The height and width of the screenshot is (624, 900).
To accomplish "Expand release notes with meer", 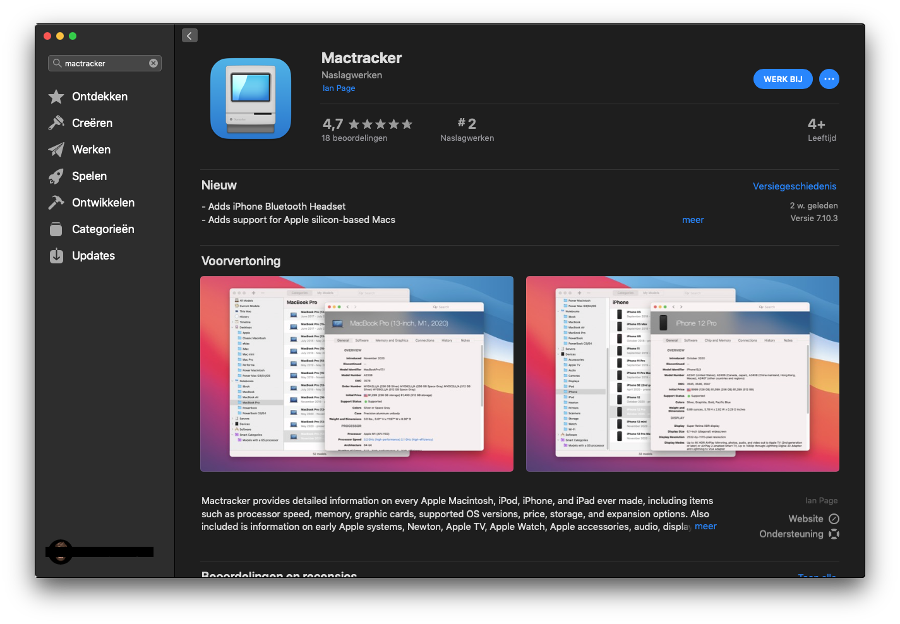I will click(693, 220).
